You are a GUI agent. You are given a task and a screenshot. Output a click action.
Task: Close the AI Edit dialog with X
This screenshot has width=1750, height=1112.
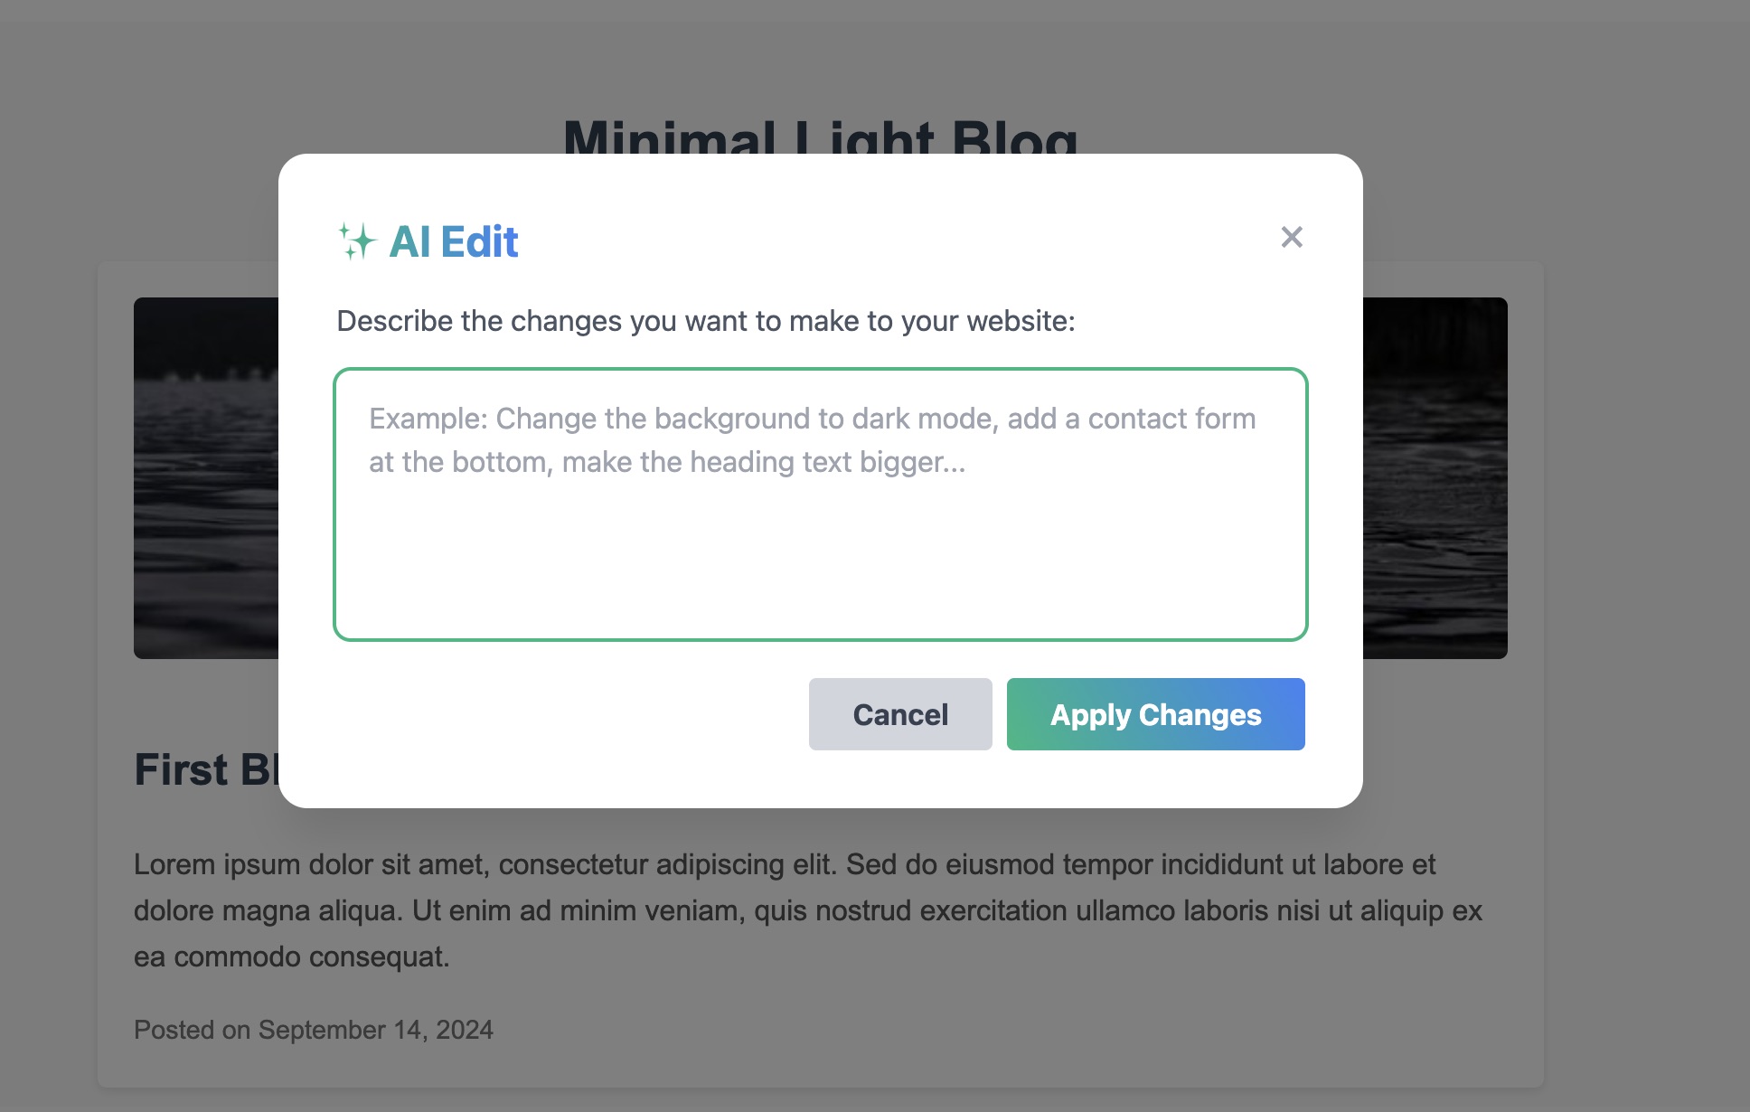1292,237
